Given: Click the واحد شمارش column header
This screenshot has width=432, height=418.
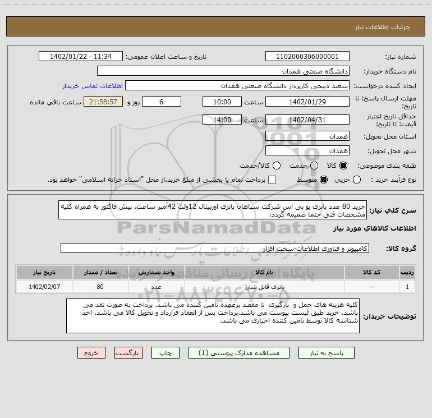Looking at the screenshot, I should click(156, 272).
